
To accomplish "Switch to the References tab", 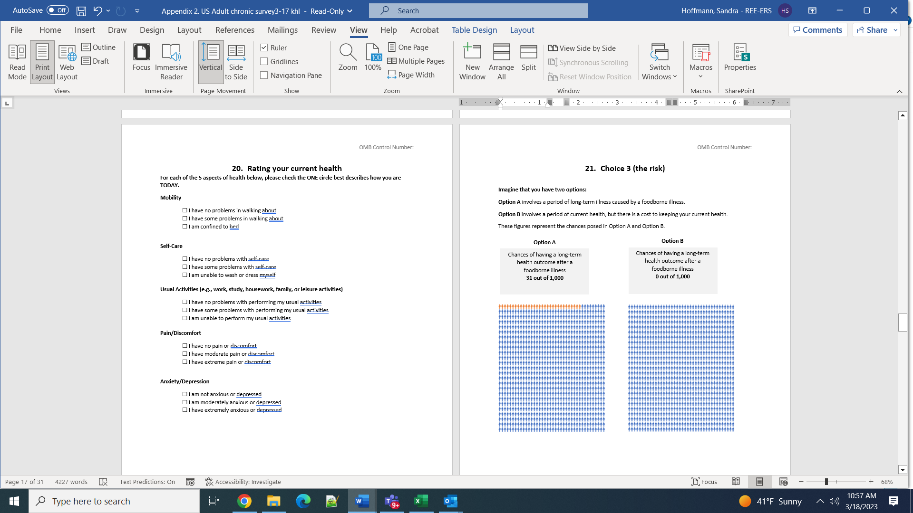I will click(234, 30).
